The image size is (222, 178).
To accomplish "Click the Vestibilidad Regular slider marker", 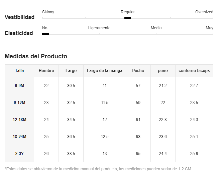I will point(128,18).
